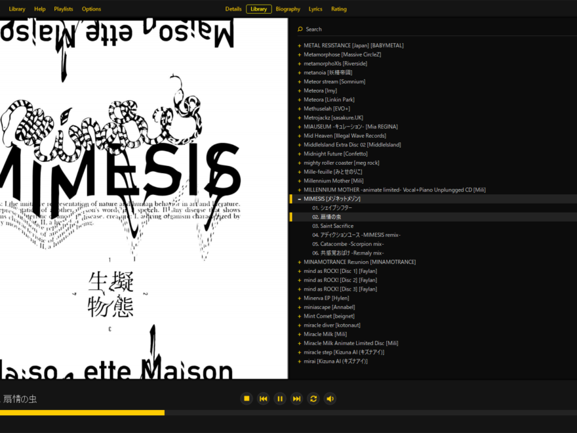Toggle repeat mode icon
Viewport: 577px width, 433px height.
(x=313, y=398)
